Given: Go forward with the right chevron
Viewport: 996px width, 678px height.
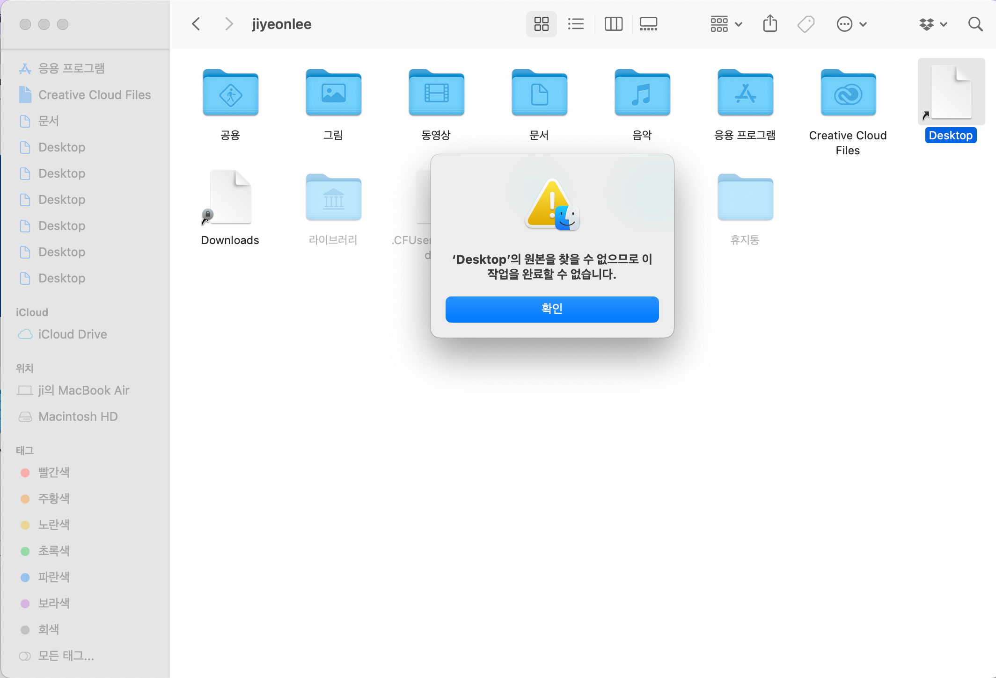Looking at the screenshot, I should coord(228,24).
